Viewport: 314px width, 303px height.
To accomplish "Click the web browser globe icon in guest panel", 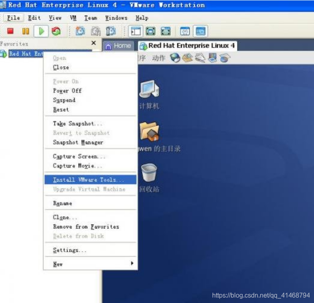I will (175, 58).
